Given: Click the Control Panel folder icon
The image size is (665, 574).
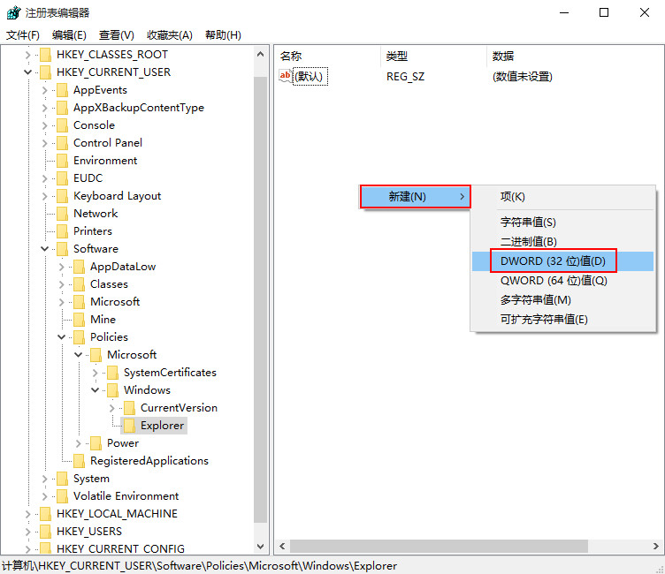Looking at the screenshot, I should 62,143.
